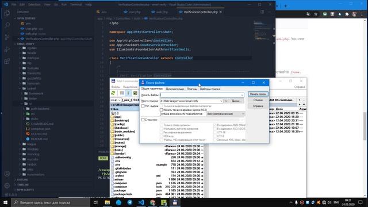Click the translate page icon in Chrome

pyautogui.click(x=308, y=14)
